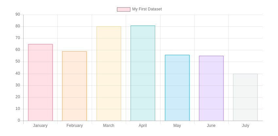Click the 0 value on y-axis
278x136 pixels.
[x=19, y=121]
